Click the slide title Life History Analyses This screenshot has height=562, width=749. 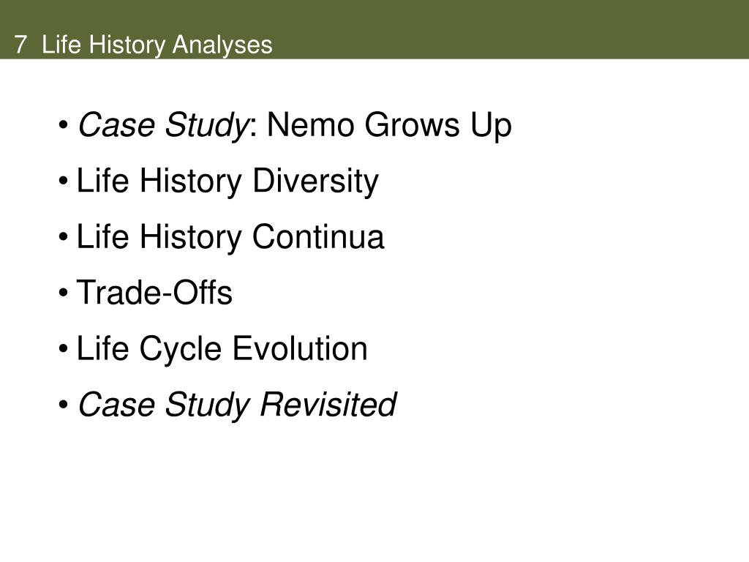(x=157, y=45)
